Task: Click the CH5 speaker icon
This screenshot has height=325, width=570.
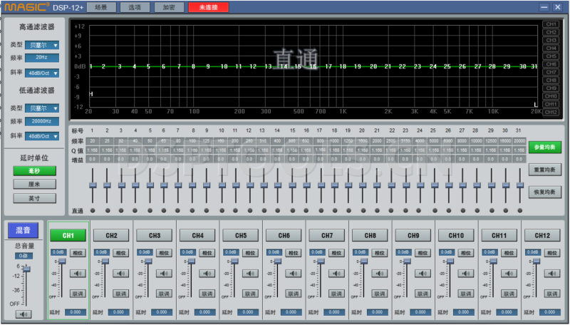Action: pyautogui.click(x=249, y=273)
